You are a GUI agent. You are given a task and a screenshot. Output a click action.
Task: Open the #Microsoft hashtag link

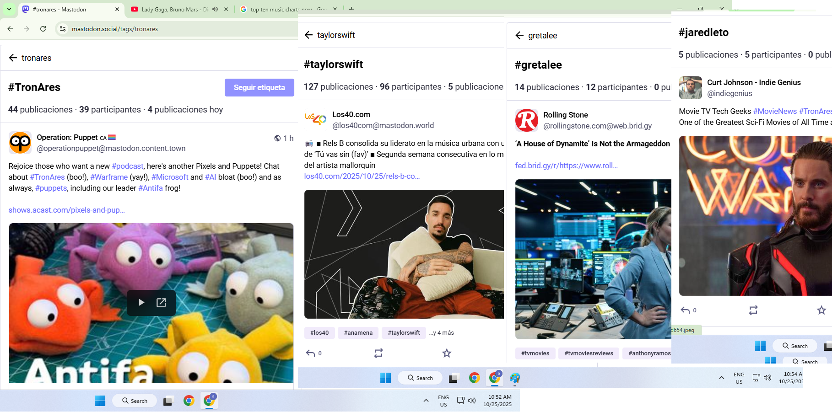pos(170,177)
